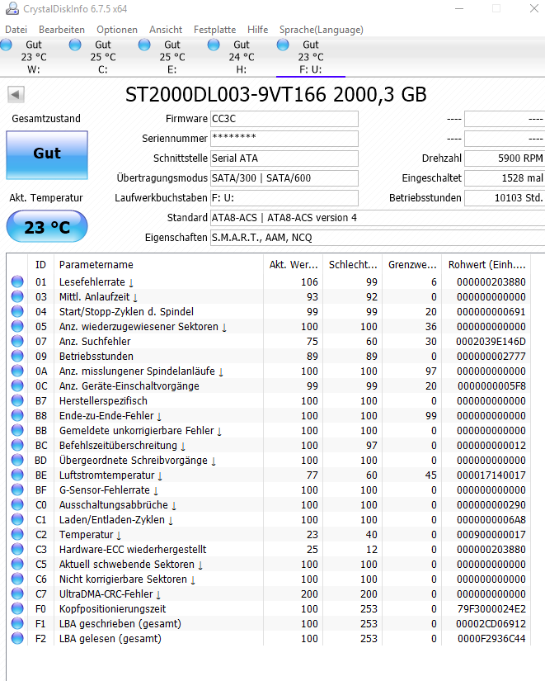The height and width of the screenshot is (681, 545).
Task: Click the Akt. Wer... column header
Action: click(x=293, y=264)
